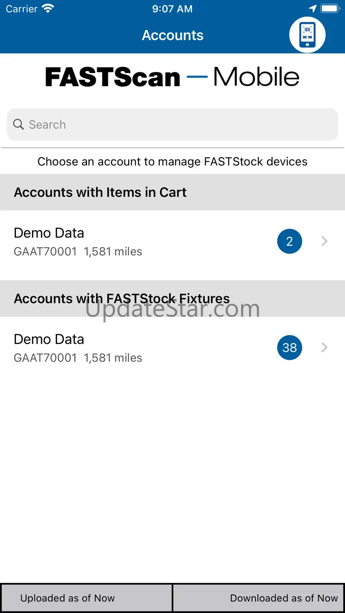The width and height of the screenshot is (345, 613).
Task: Open cart Demo Data chevron arrow
Action: point(324,241)
